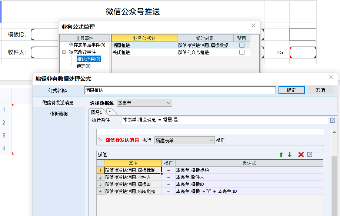The image size is (340, 216).
Task: Click the formula editor vertical scrollbar thumb
Action: [334, 186]
